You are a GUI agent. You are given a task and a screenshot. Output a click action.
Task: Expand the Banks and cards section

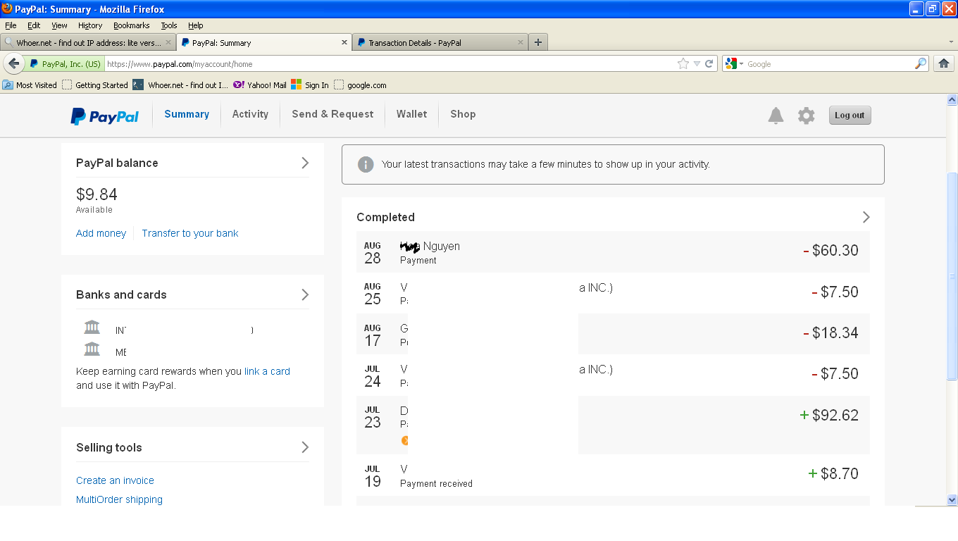tap(305, 294)
